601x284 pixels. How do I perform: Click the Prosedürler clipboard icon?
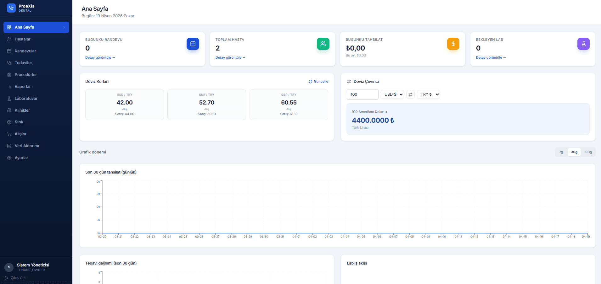[9, 75]
